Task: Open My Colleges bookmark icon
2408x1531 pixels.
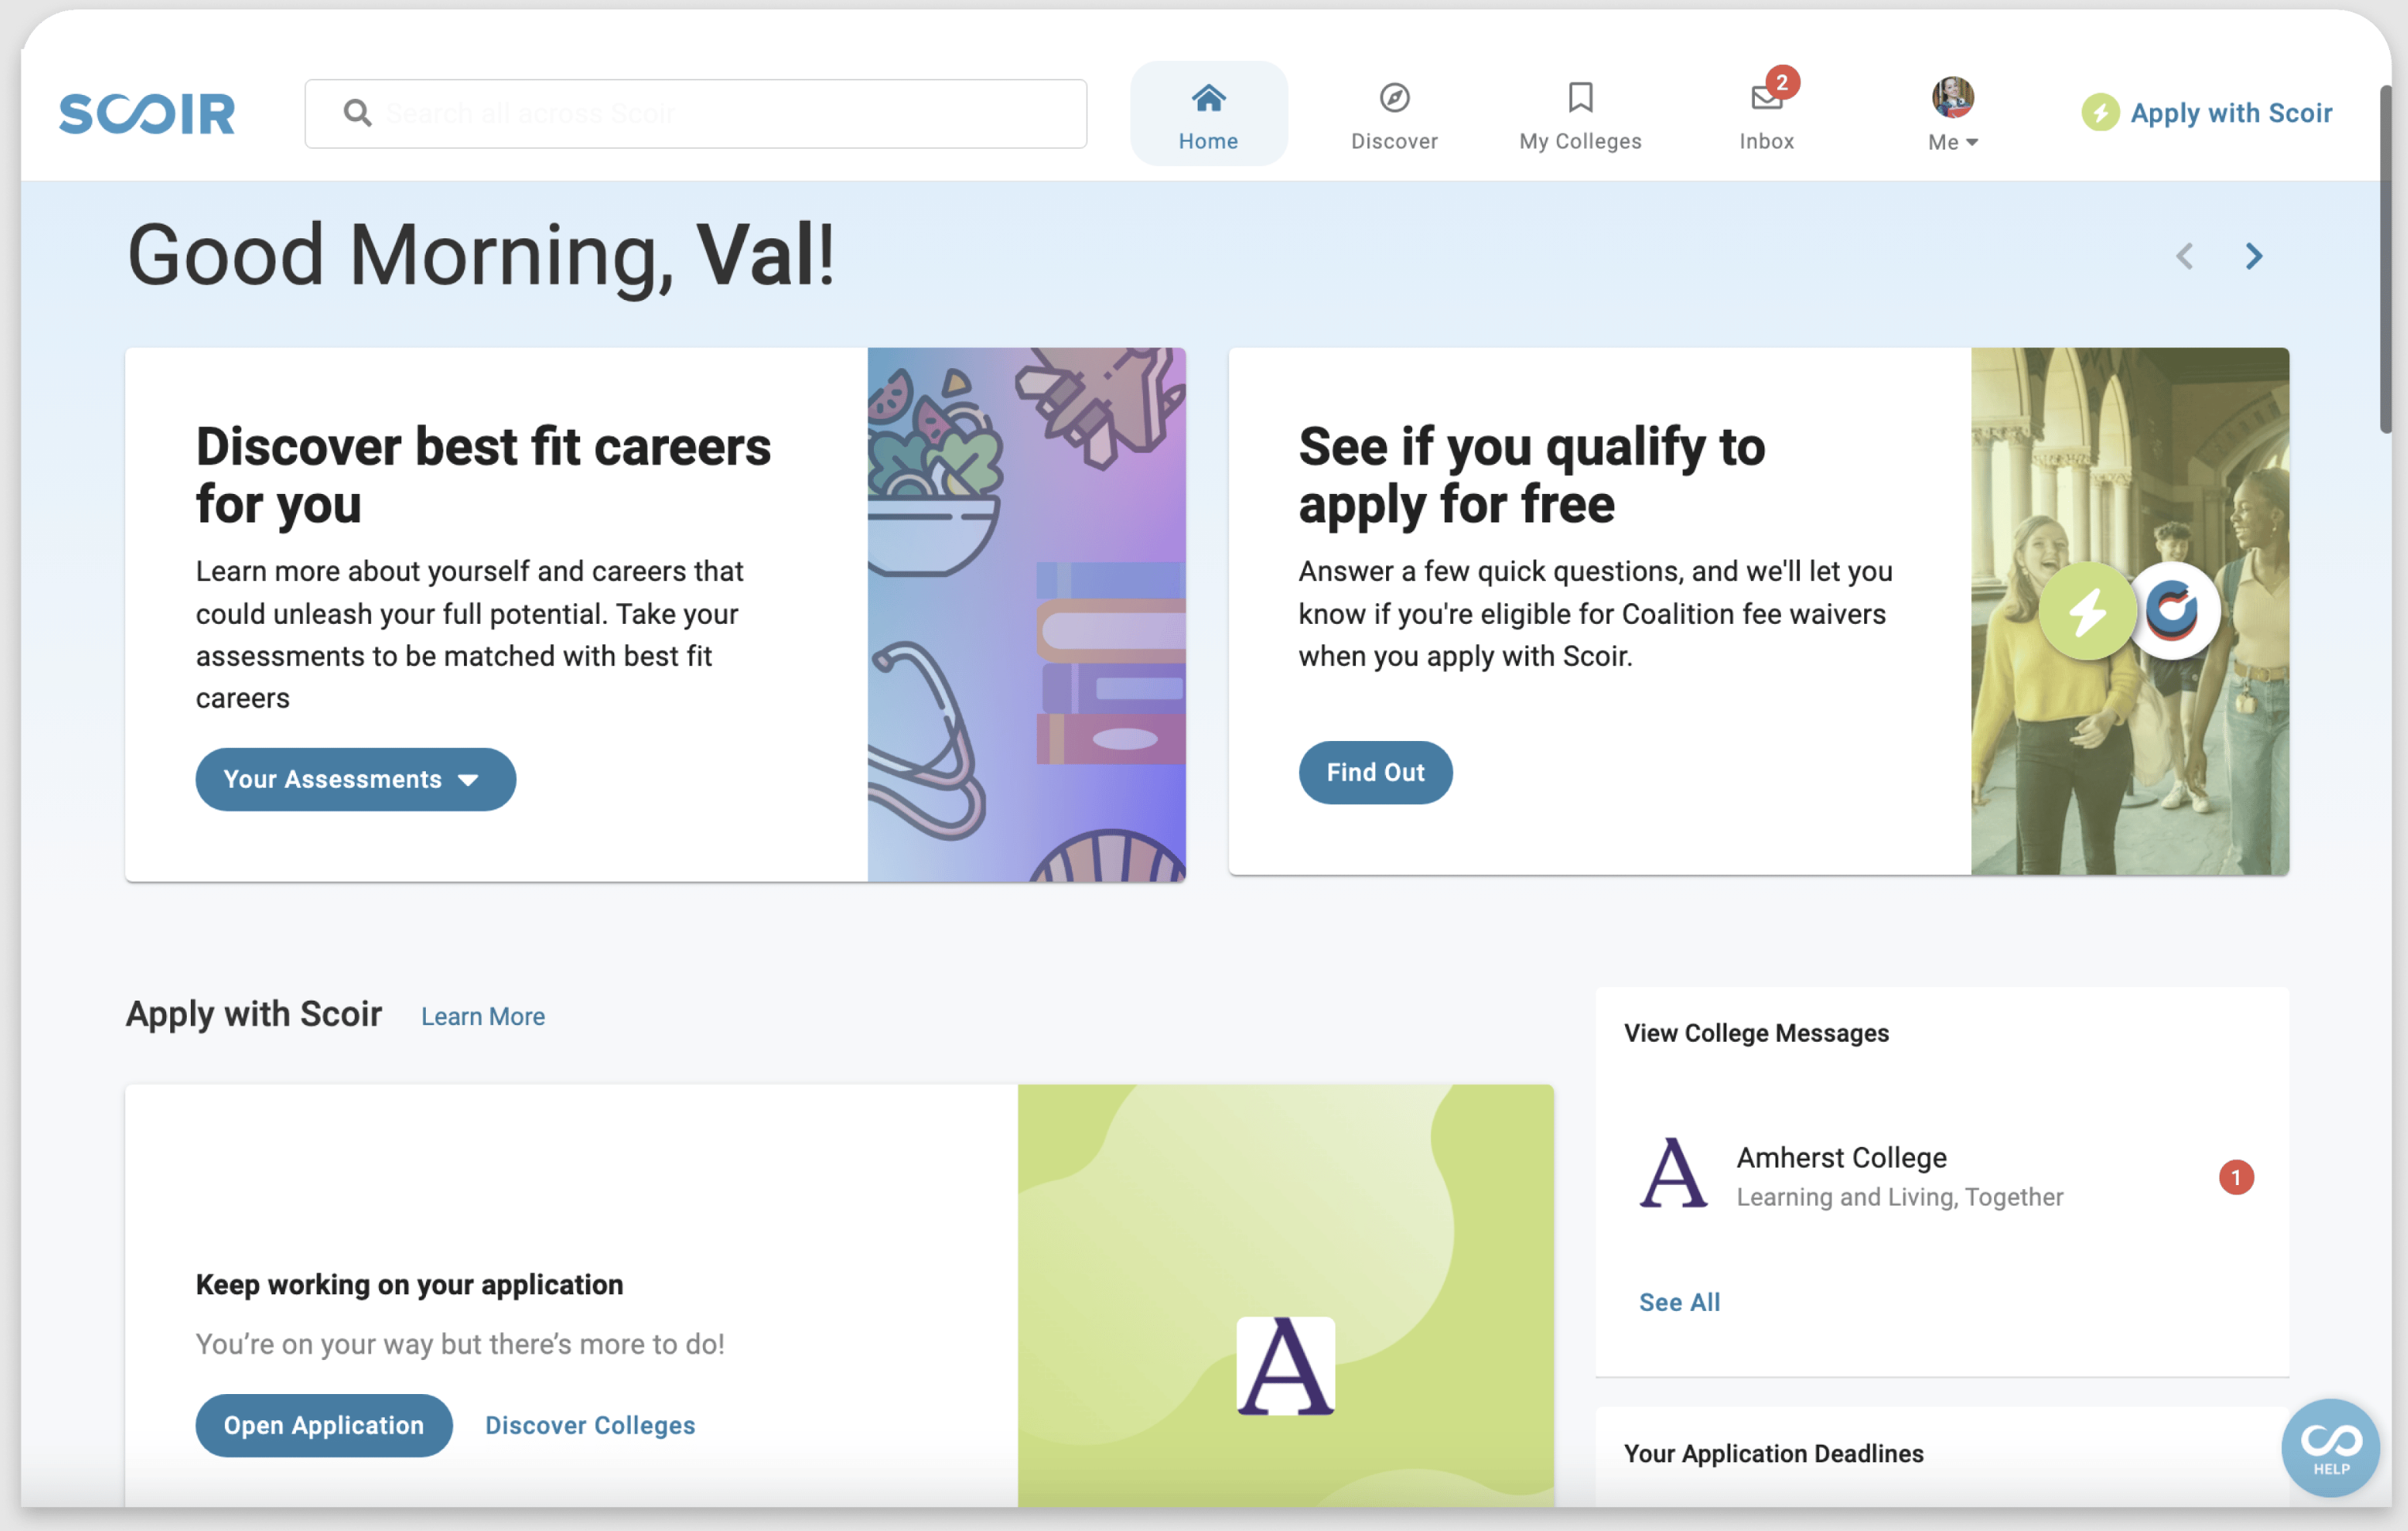Action: [x=1580, y=98]
